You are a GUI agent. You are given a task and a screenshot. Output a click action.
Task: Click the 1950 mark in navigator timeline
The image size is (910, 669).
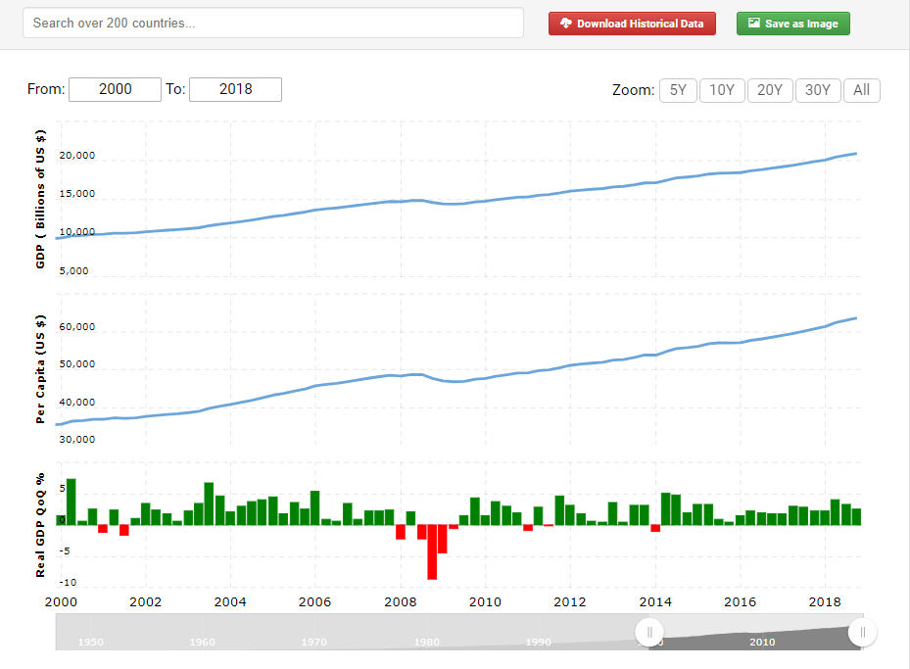[91, 642]
